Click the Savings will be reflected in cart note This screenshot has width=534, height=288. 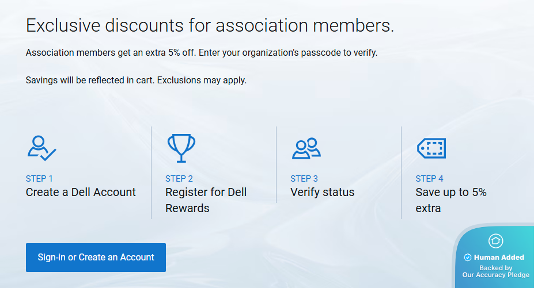(136, 80)
